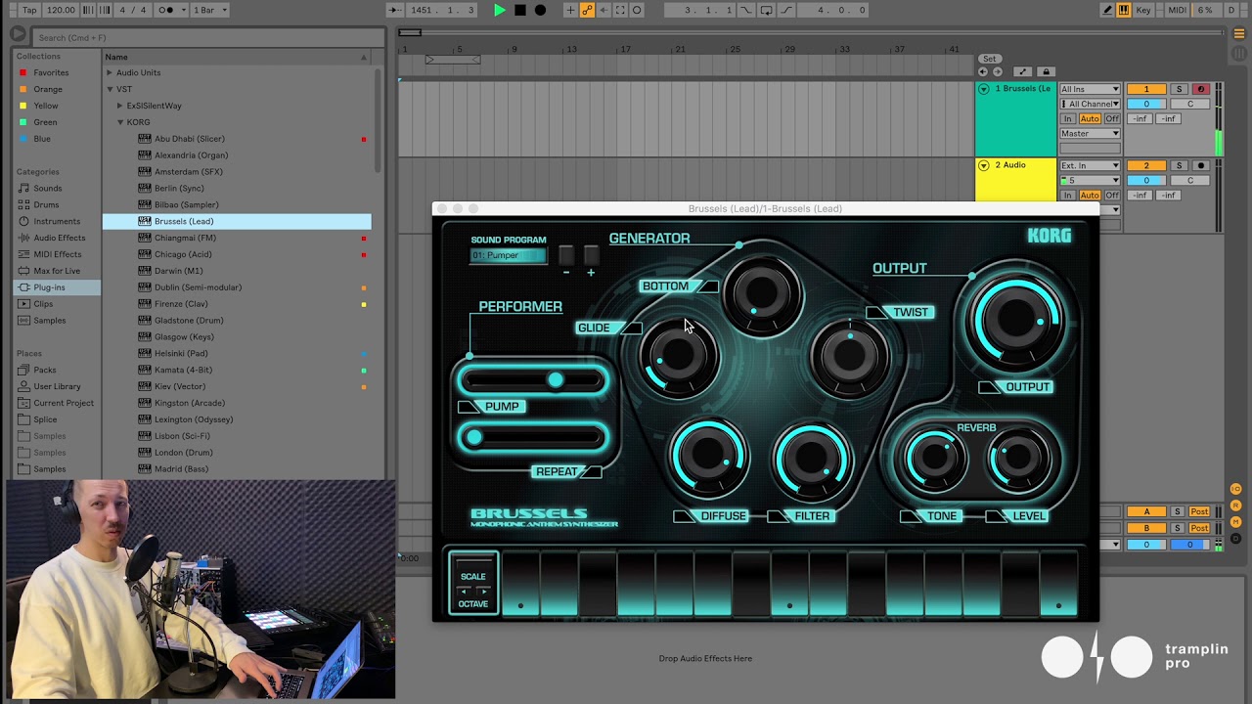Open the User Library place
Viewport: 1252px width, 704px height.
pyautogui.click(x=57, y=386)
